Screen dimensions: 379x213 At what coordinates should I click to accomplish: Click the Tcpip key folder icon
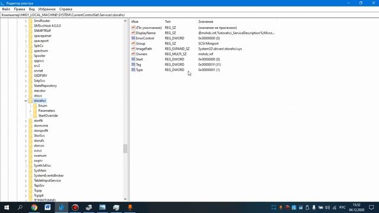[30, 191]
